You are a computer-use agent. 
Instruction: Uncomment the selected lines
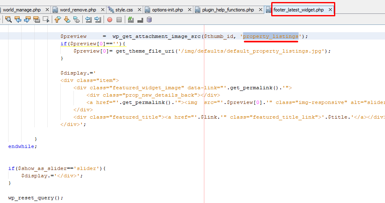click(x=140, y=20)
